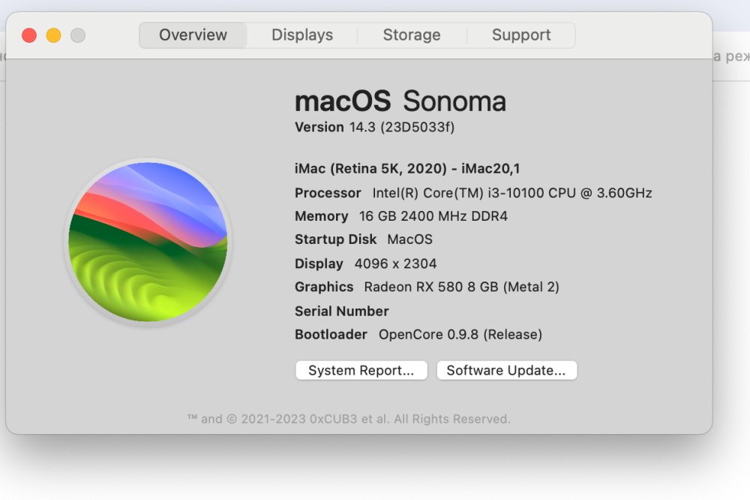Open System Report
Image resolution: width=750 pixels, height=500 pixels.
tap(361, 370)
